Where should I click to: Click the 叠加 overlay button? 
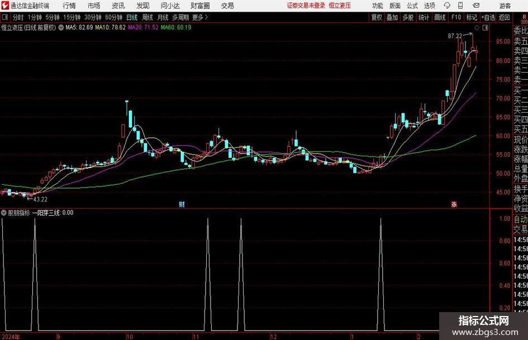[392, 17]
